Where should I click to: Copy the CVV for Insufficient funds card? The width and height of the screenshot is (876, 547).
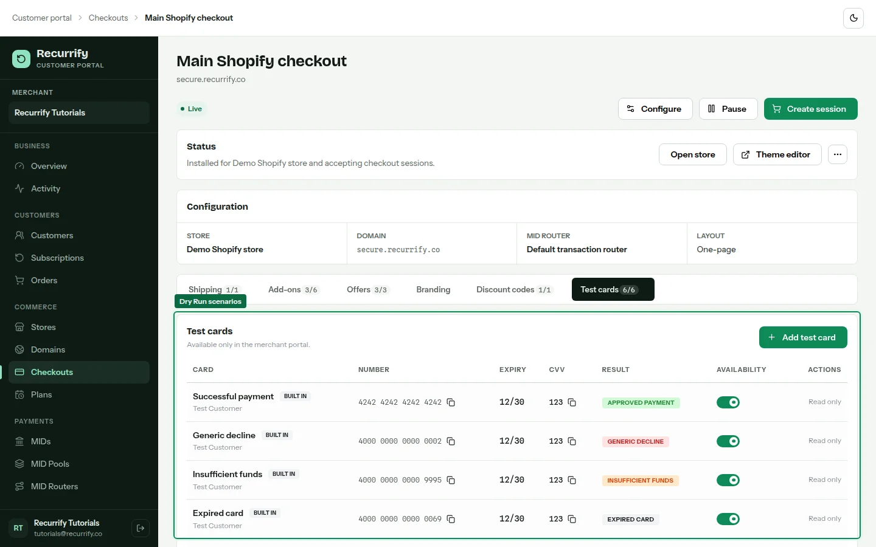point(572,480)
